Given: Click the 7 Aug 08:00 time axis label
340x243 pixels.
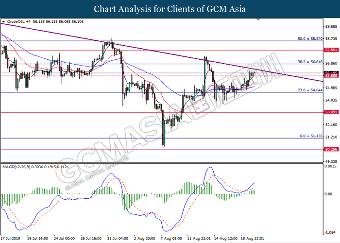Looking at the screenshot, I should pos(171,238).
